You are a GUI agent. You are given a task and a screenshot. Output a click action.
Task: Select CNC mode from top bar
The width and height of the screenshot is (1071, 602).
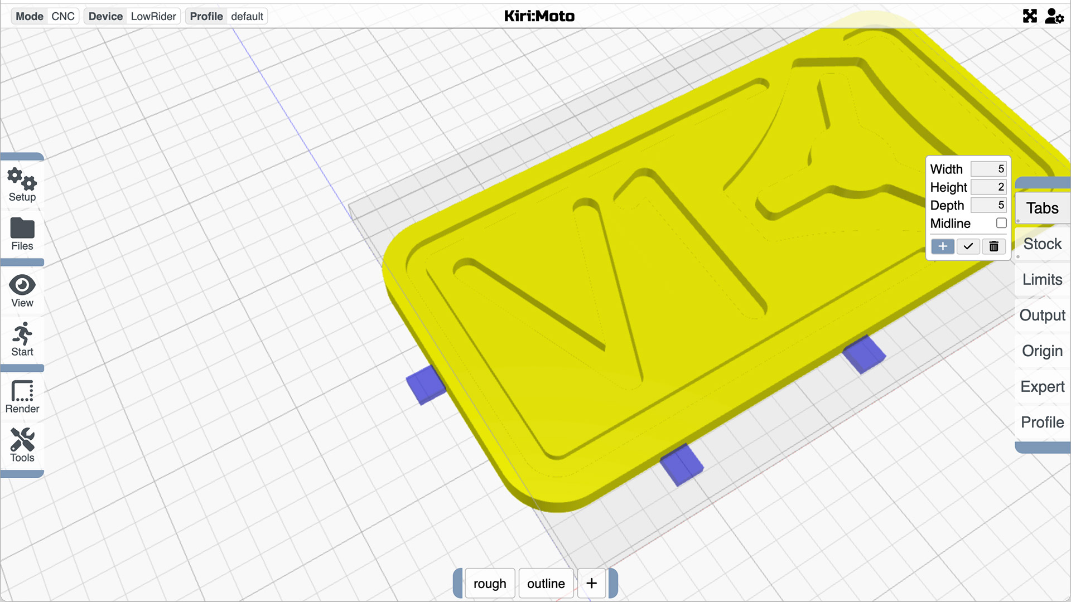pyautogui.click(x=63, y=16)
